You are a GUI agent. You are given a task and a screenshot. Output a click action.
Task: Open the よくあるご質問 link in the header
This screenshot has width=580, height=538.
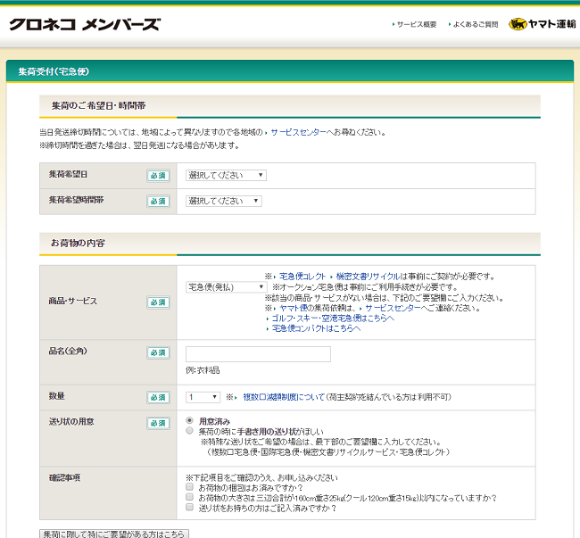[x=476, y=24]
